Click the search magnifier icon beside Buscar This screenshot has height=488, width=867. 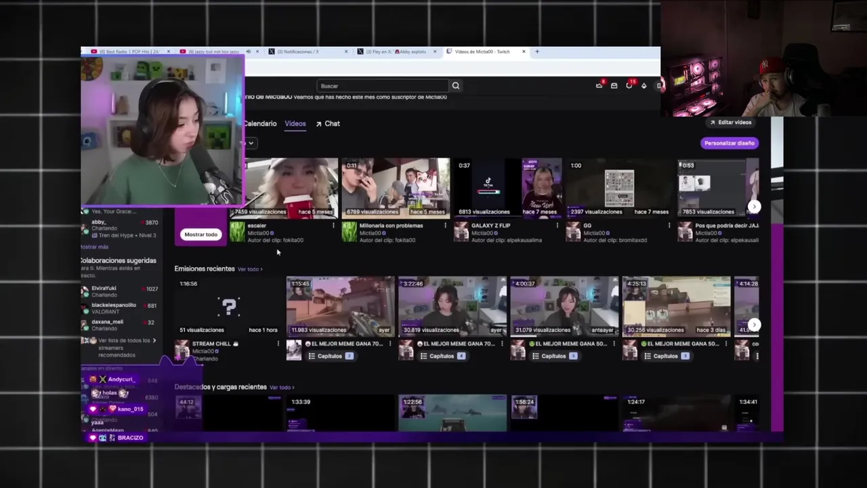coord(456,86)
